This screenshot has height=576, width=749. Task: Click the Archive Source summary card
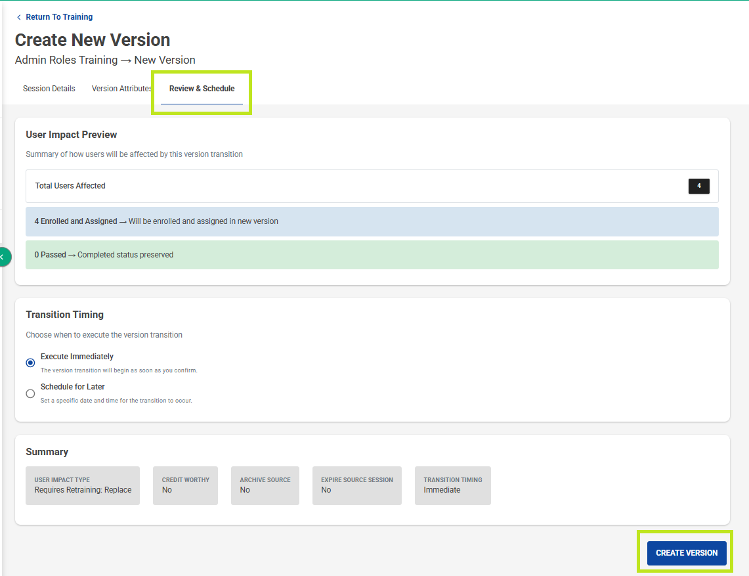click(x=265, y=485)
